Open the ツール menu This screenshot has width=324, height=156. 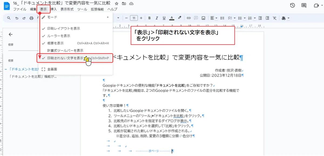[x=82, y=9]
